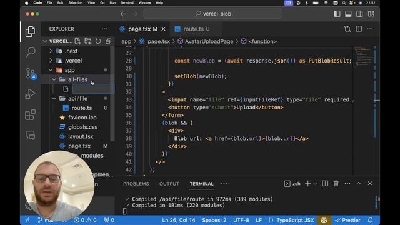Maximize panel with up chevron
This screenshot has width=400, height=225.
pyautogui.click(x=359, y=183)
